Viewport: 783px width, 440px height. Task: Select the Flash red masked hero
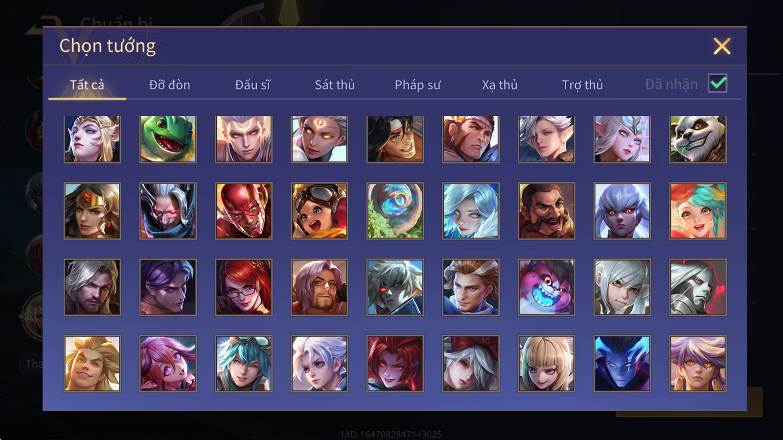tap(244, 211)
